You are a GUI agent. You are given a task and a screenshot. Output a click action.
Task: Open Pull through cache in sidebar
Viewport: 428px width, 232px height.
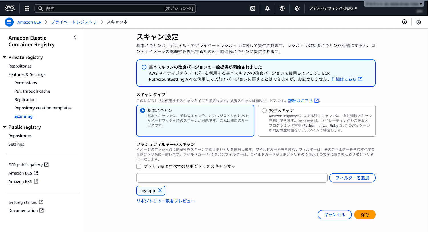point(32,91)
